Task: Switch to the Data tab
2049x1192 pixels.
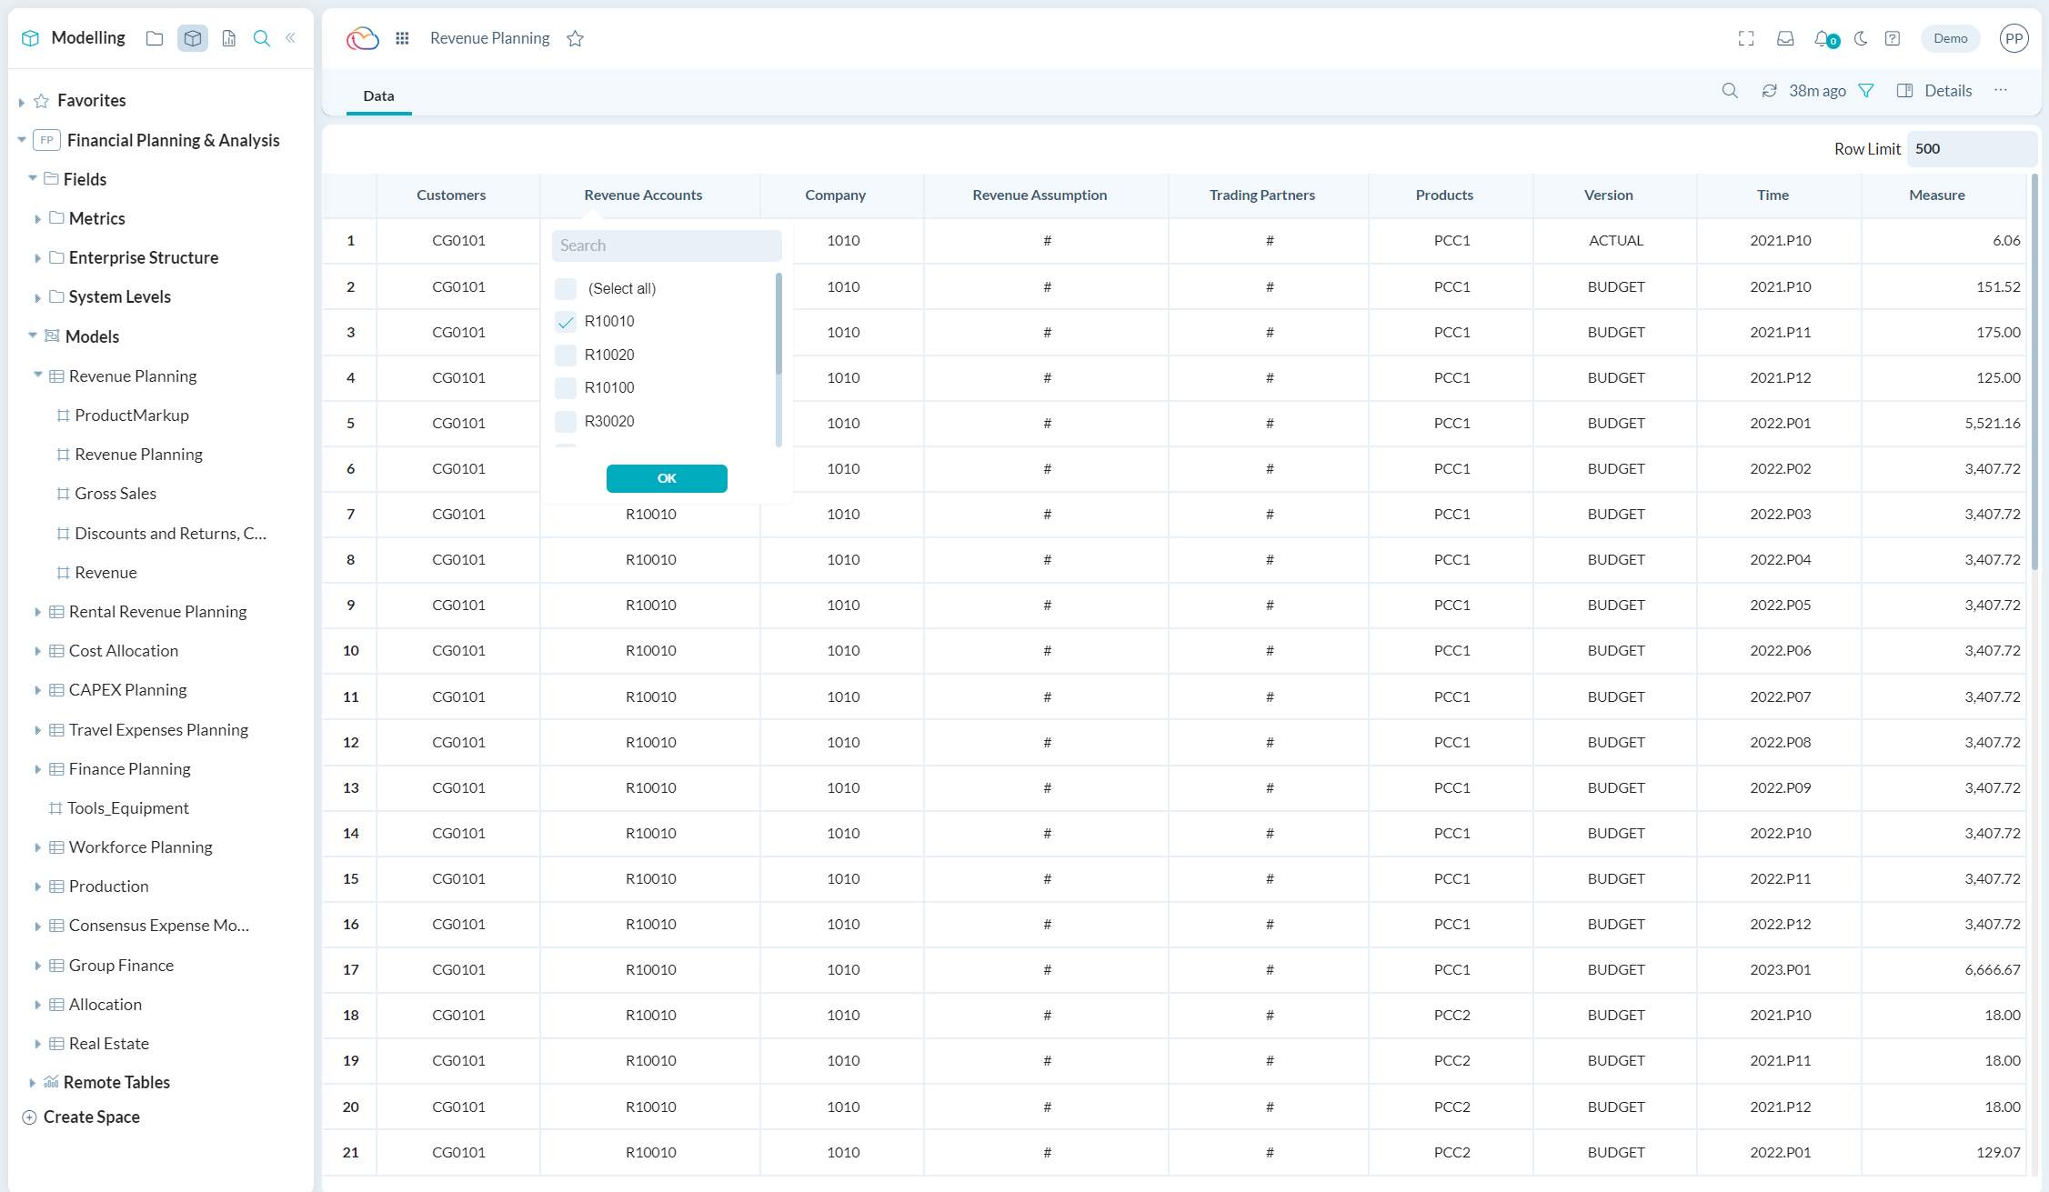Action: coord(378,95)
